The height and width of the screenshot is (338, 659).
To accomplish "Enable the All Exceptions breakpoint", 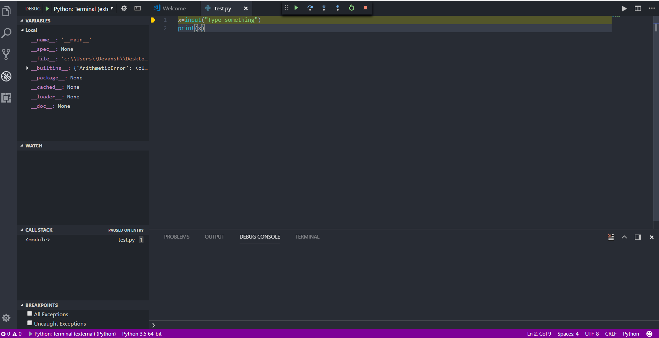I will pyautogui.click(x=30, y=313).
